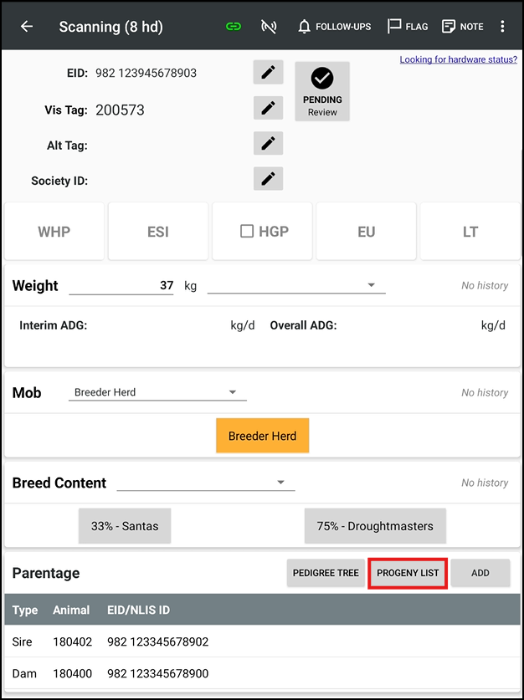Open the Flag menu item

click(408, 27)
